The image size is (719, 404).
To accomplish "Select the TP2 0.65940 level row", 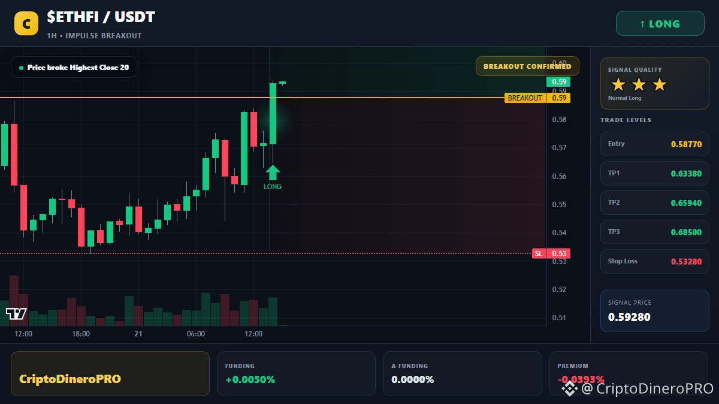I will 655,202.
